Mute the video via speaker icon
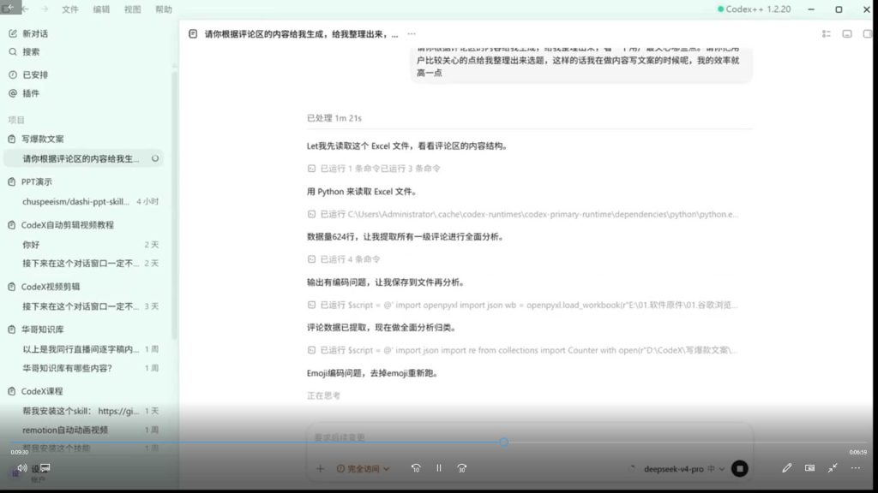Viewport: 878px width, 493px height. pyautogui.click(x=21, y=468)
